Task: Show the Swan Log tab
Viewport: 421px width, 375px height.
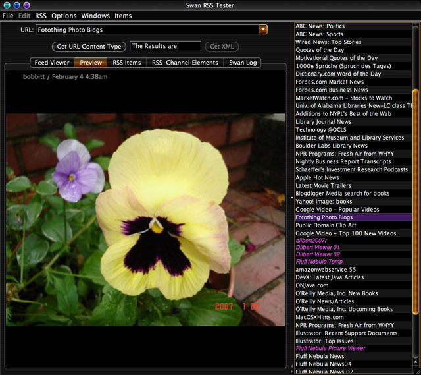Action: 243,63
